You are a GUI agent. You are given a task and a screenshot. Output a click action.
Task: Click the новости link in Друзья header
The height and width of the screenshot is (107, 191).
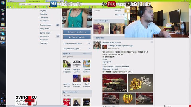click(x=87, y=53)
